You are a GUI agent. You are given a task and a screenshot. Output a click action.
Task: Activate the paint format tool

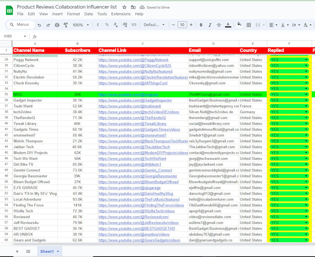(66, 25)
